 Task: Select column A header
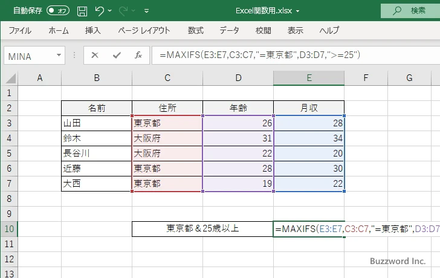(39, 78)
